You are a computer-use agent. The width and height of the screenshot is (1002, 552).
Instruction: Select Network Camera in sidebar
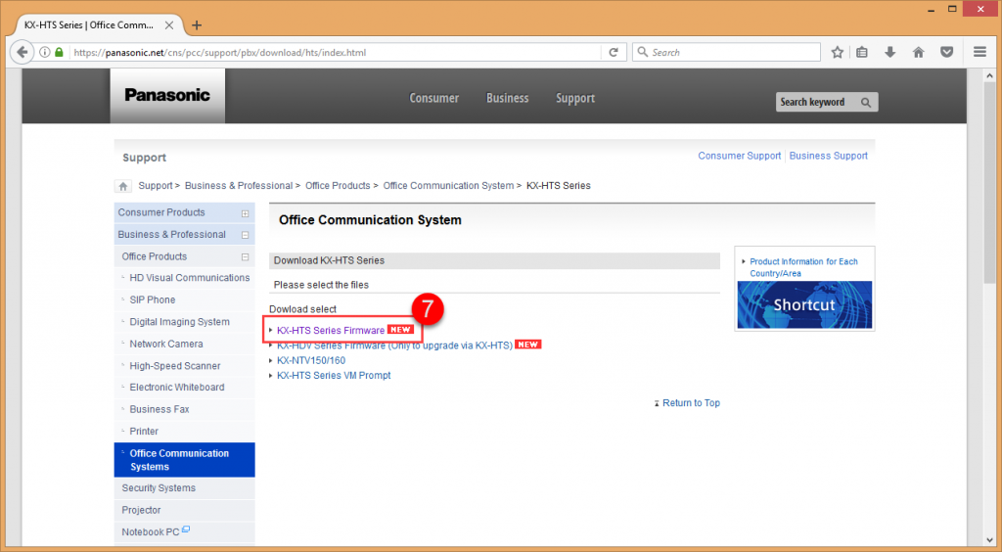166,344
